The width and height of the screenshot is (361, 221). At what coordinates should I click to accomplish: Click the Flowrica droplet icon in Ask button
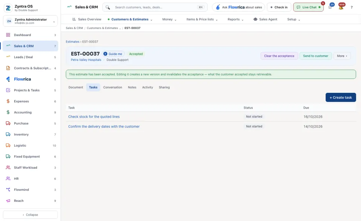[x=218, y=8]
